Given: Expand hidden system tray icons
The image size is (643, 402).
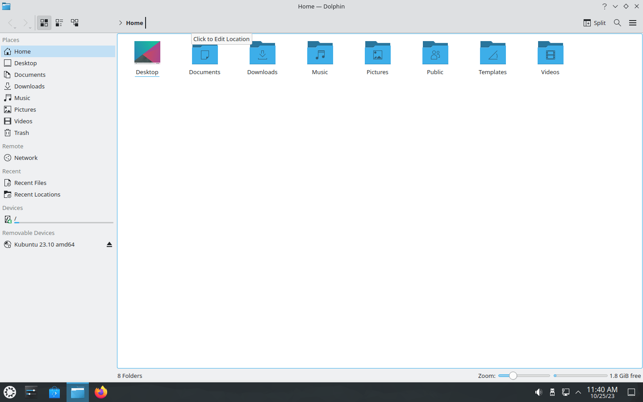Looking at the screenshot, I should [578, 392].
